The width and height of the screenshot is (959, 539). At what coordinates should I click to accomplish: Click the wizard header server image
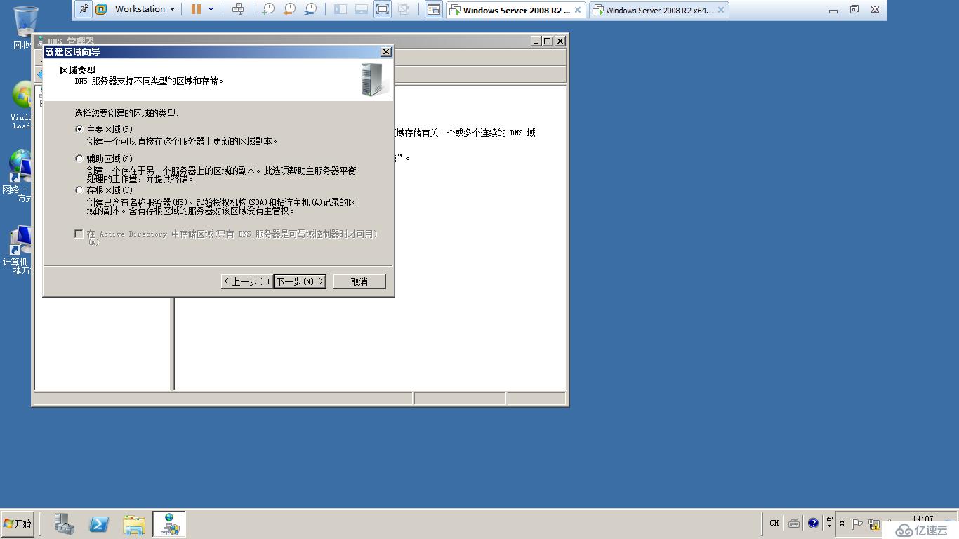[374, 79]
